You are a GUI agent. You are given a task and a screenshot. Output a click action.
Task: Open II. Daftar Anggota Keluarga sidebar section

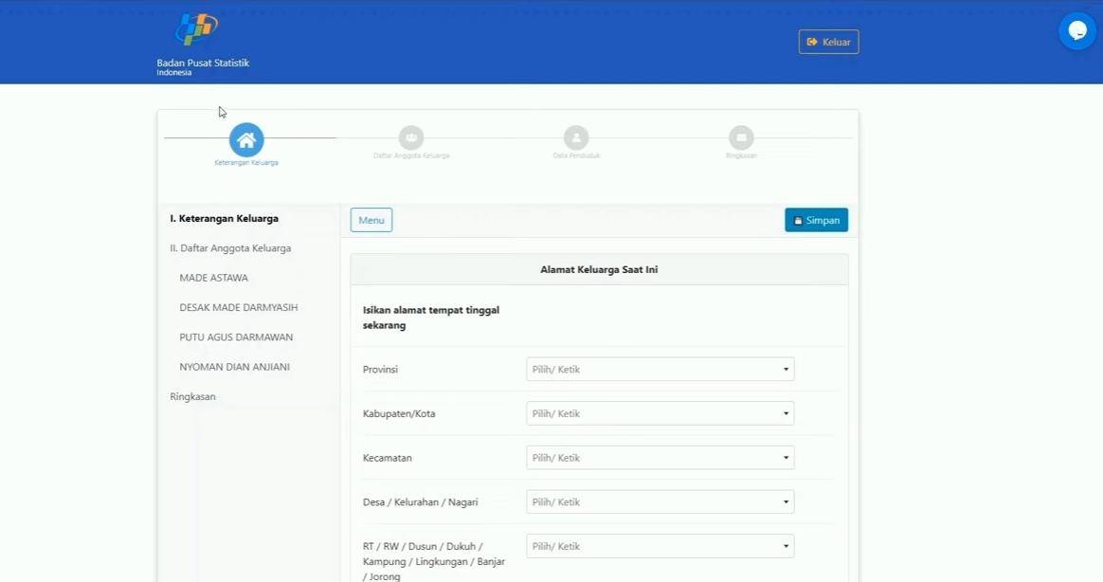tap(230, 247)
